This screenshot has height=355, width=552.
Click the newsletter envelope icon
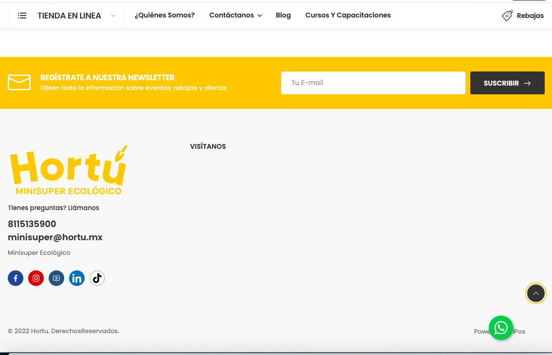pyautogui.click(x=19, y=83)
